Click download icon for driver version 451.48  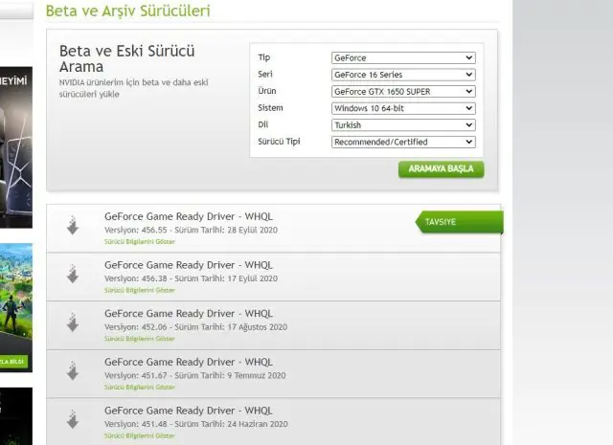point(73,419)
